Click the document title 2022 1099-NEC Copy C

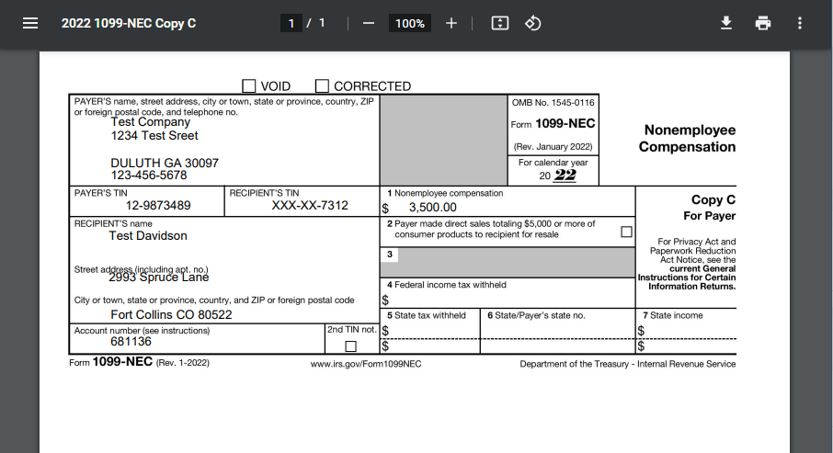point(129,23)
